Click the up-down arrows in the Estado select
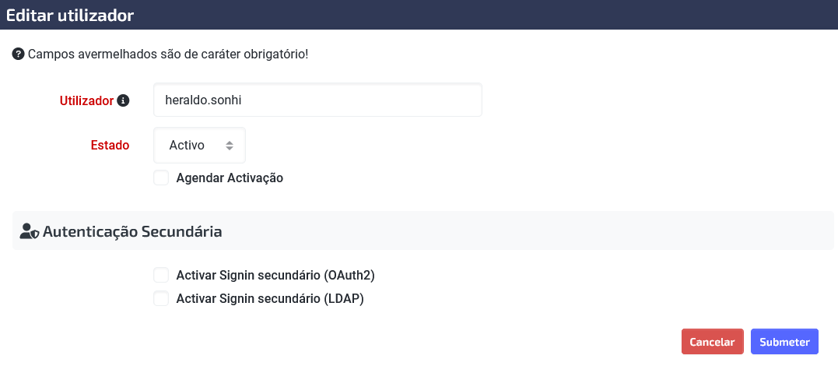838x380 pixels. point(230,146)
